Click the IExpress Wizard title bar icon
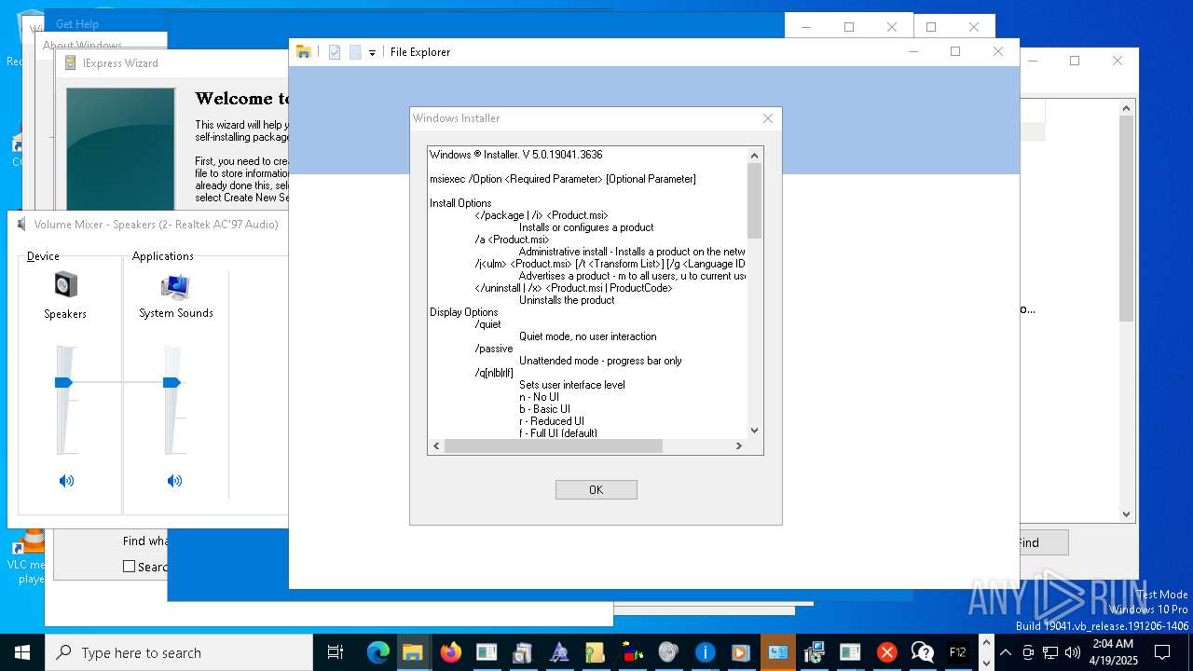Image resolution: width=1193 pixels, height=671 pixels. [70, 63]
